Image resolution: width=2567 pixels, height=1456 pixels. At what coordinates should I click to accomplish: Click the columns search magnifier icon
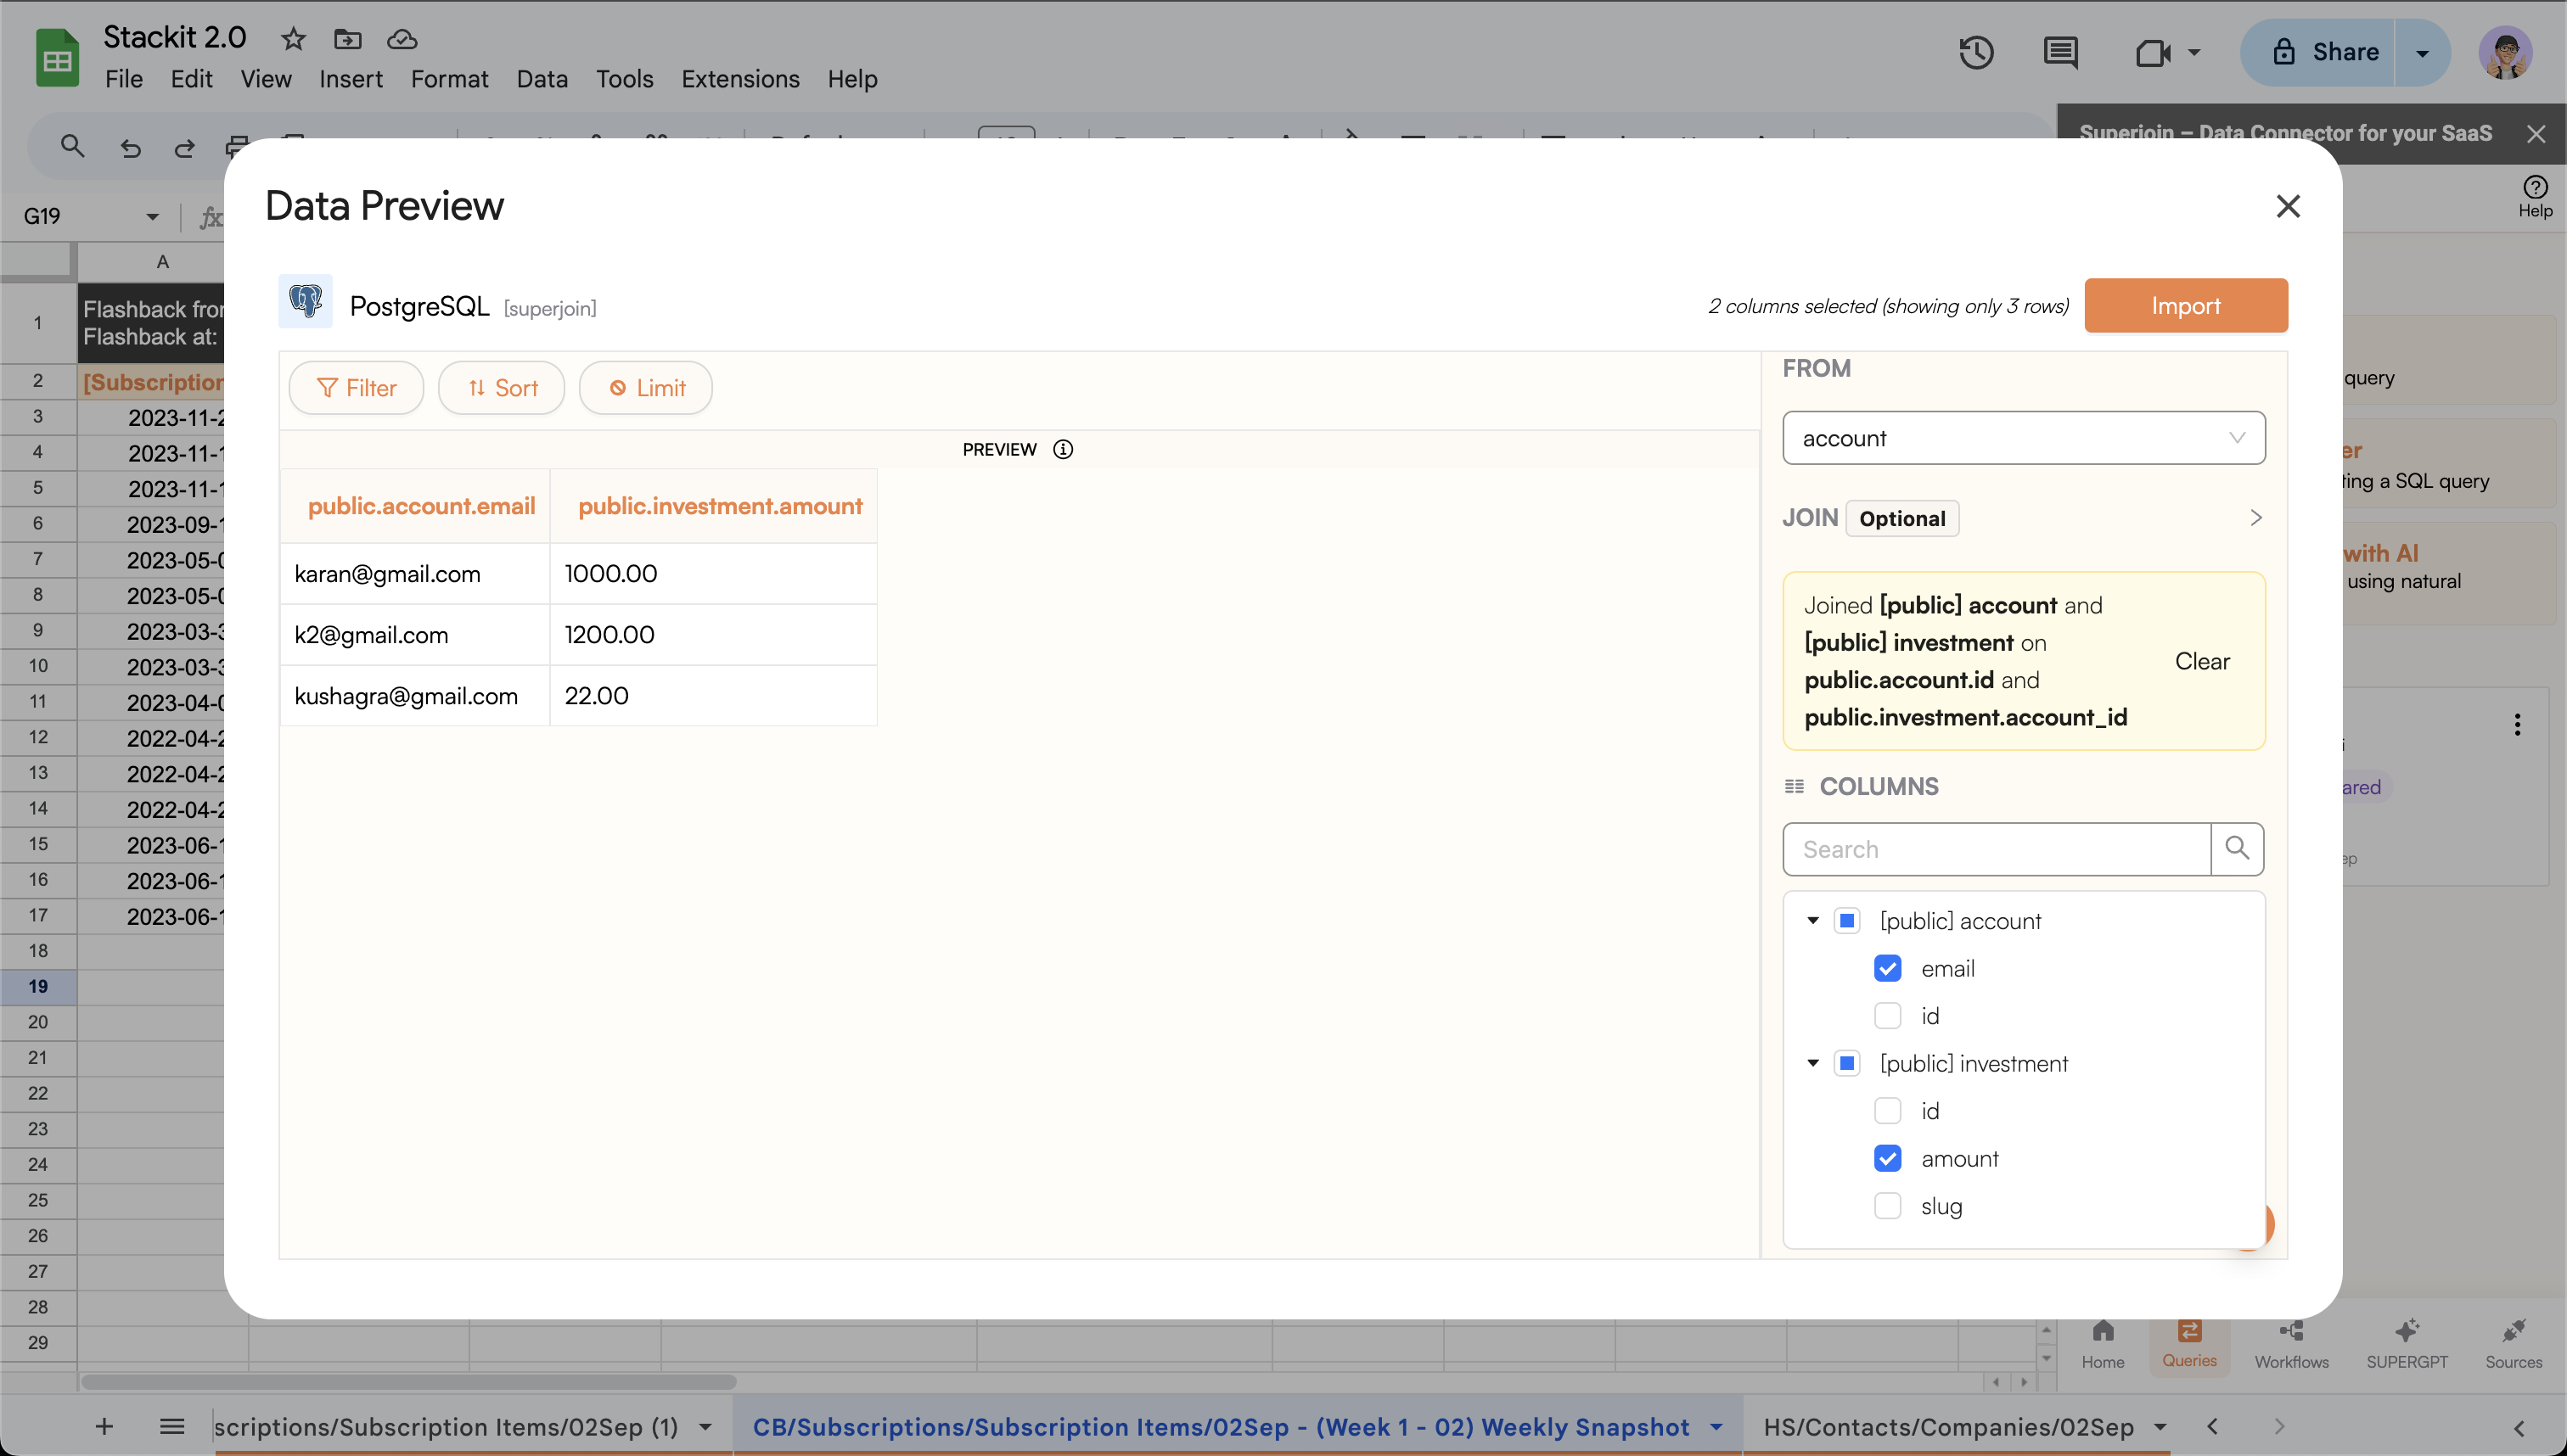[x=2237, y=849]
